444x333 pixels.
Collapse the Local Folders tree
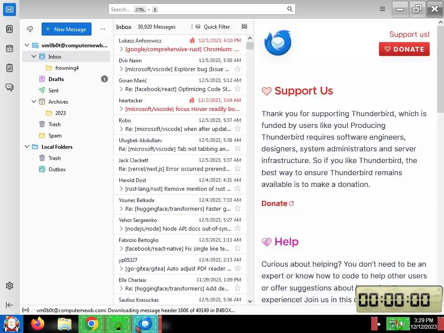(27, 147)
